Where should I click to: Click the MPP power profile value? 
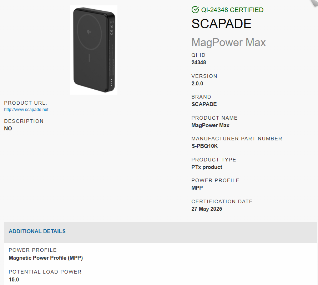point(197,188)
